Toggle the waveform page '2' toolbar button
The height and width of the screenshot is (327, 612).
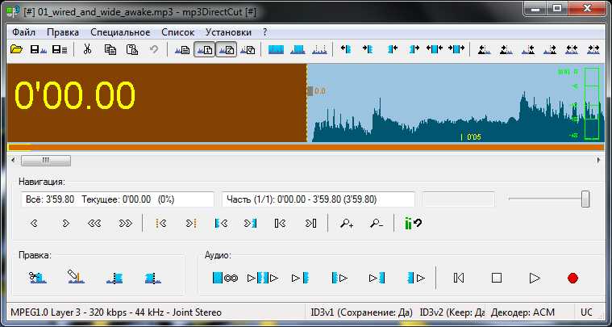click(226, 49)
